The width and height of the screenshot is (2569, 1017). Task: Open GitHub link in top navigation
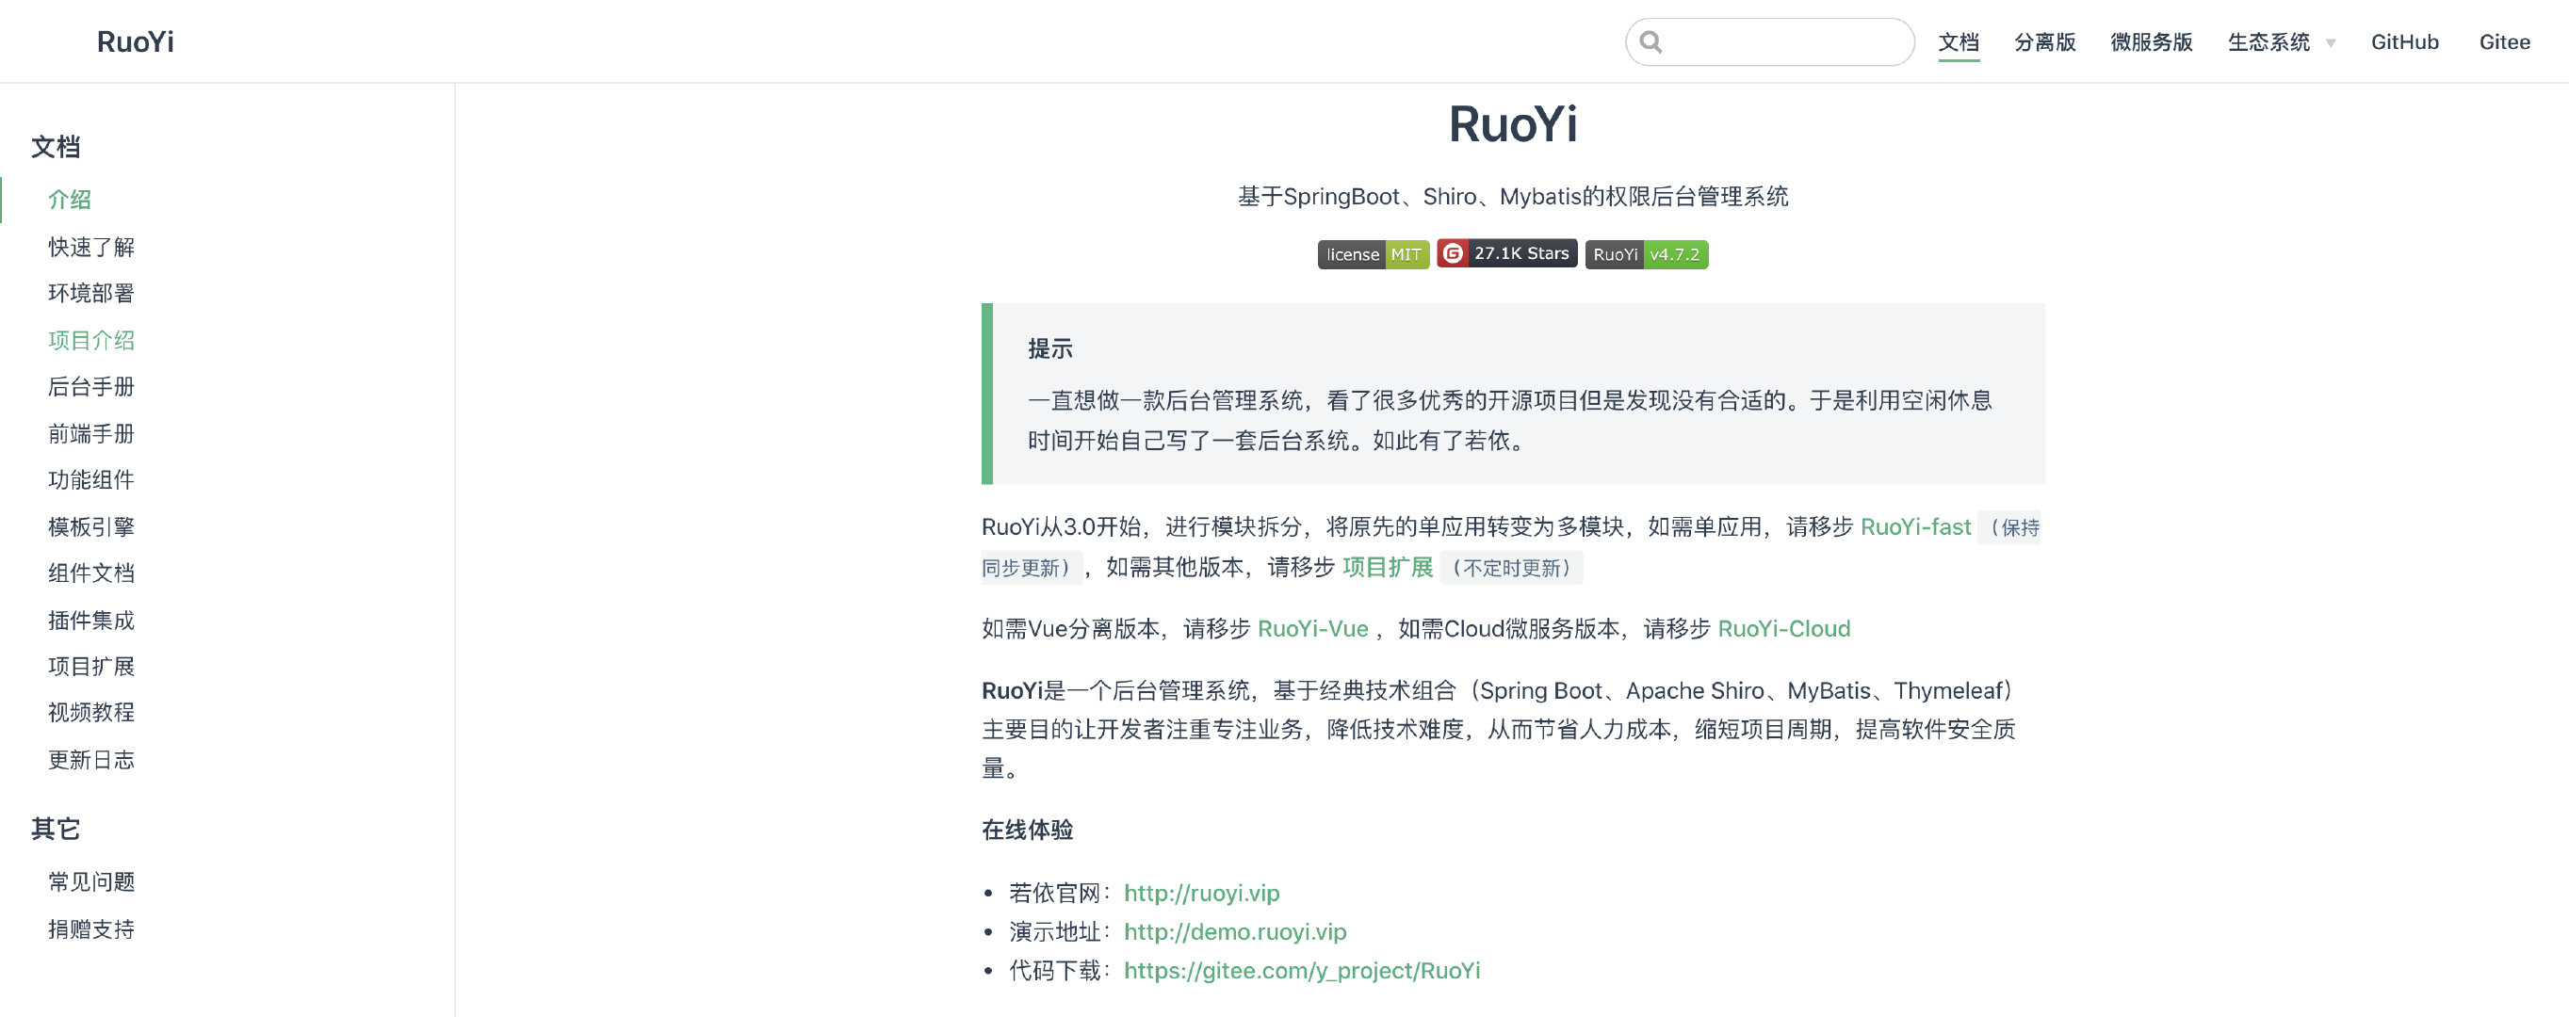[2404, 41]
